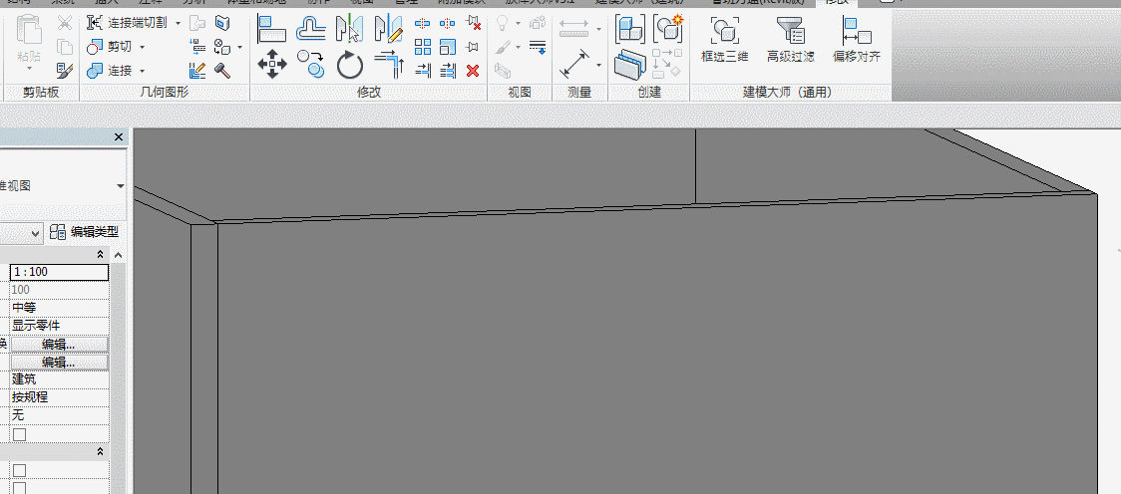This screenshot has width=1121, height=494.
Task: Select the Array tool
Action: (423, 47)
